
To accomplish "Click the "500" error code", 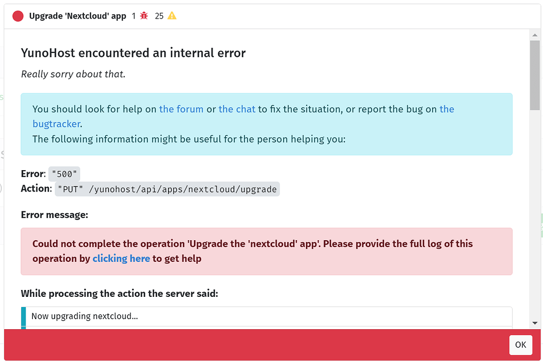I will tap(64, 174).
